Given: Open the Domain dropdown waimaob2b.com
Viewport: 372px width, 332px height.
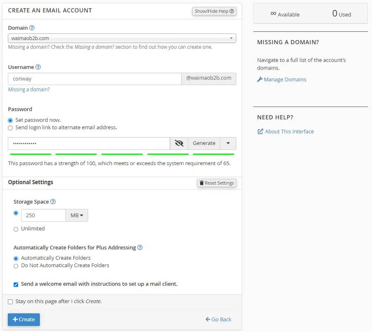Looking at the screenshot, I should [122, 38].
